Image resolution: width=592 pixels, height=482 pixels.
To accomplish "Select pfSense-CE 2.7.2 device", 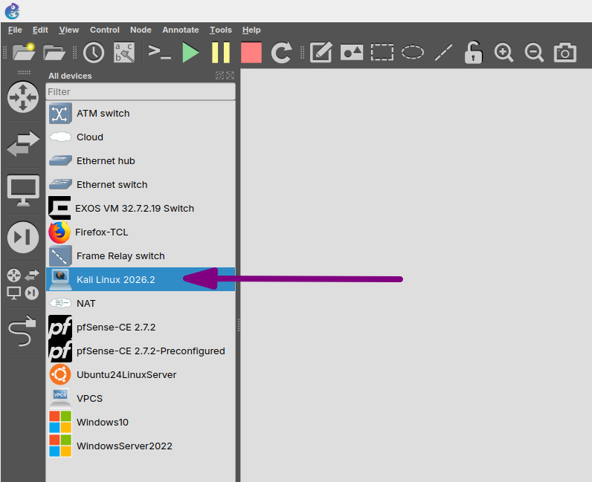I will [x=141, y=327].
